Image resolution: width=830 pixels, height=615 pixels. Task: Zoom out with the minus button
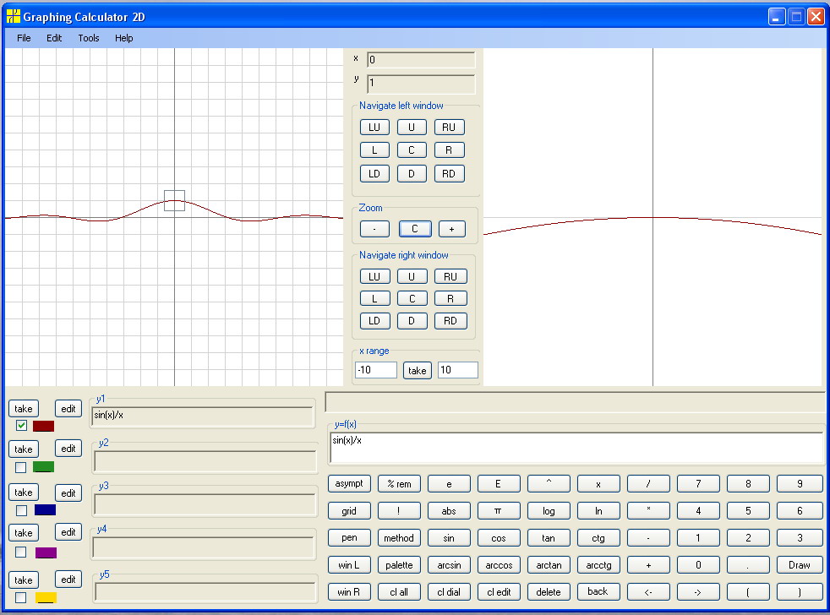[374, 229]
